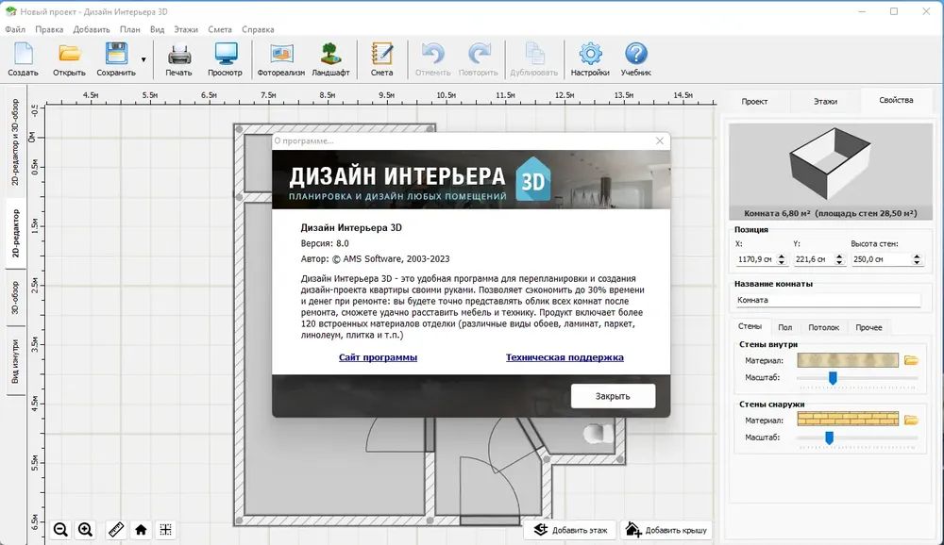Toggle the grid display icon
Screen dimensions: 944x545
point(165,529)
